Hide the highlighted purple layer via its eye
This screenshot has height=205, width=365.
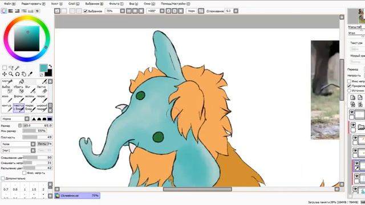(x=356, y=163)
